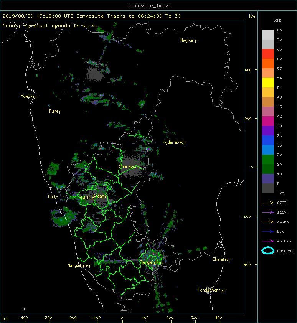Click the Bangalore city label
Screen dimensions: 297x323
(x=151, y=262)
